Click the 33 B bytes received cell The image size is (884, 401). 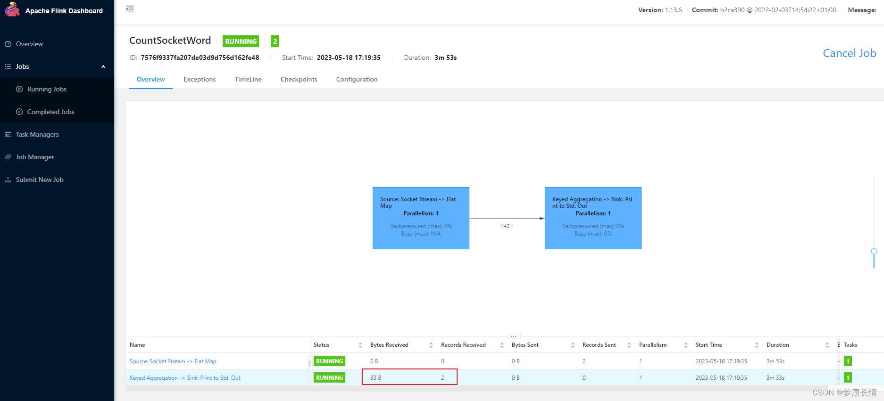(x=375, y=378)
